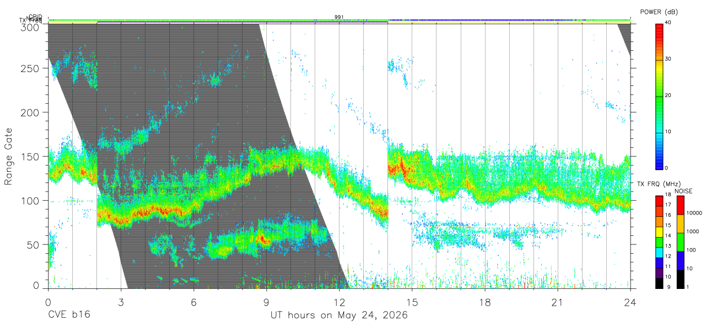Pick the red swatch in NOISE legend
Screen dimensions: 709x327
(x=680, y=205)
